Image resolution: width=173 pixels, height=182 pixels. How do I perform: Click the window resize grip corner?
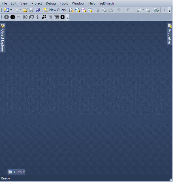(x=170, y=179)
